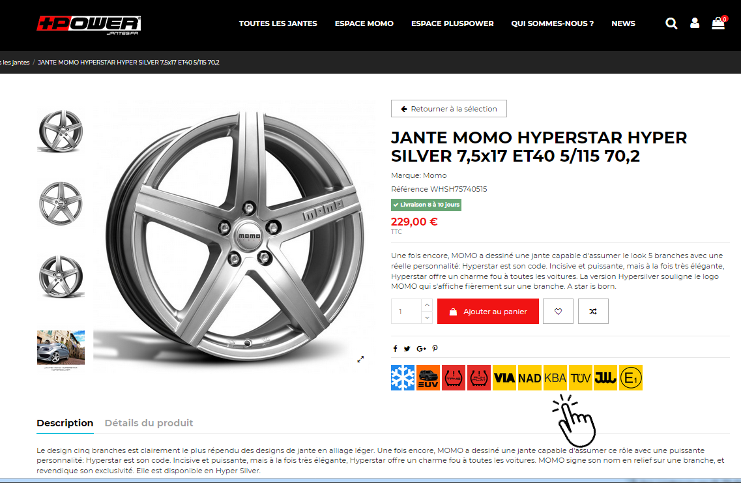Screen dimensions: 741x483
Task: Click Retourner à la sélection button
Action: (449, 109)
